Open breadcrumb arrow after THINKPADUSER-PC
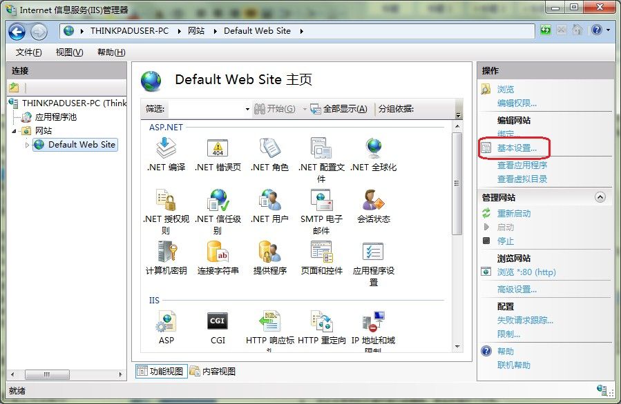621x404 pixels. [x=179, y=31]
